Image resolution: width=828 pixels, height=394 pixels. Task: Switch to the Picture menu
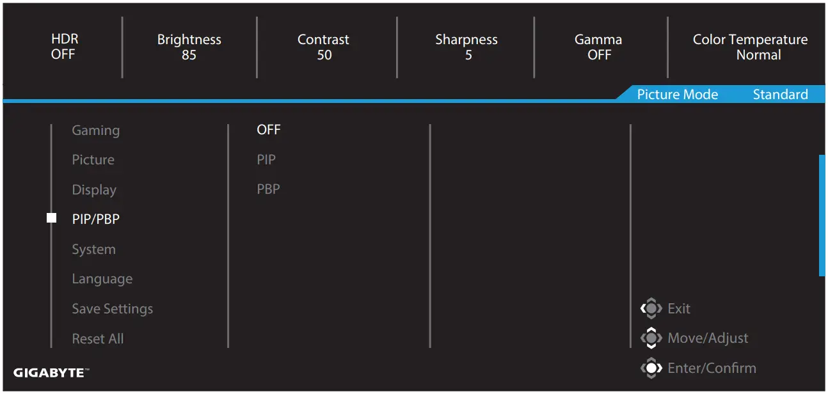pos(93,159)
